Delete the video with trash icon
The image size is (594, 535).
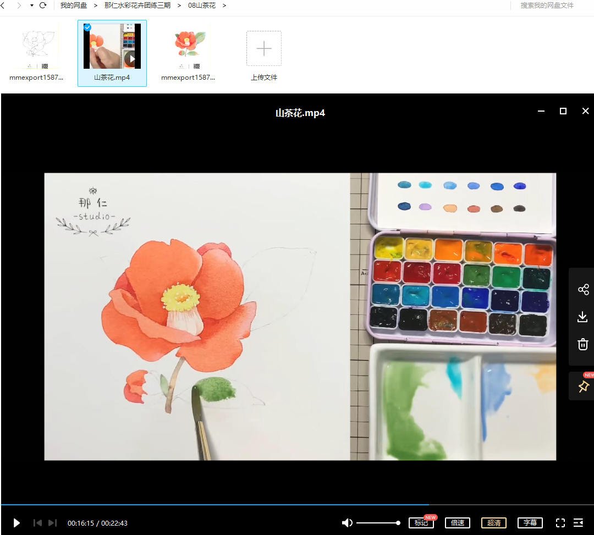click(583, 344)
